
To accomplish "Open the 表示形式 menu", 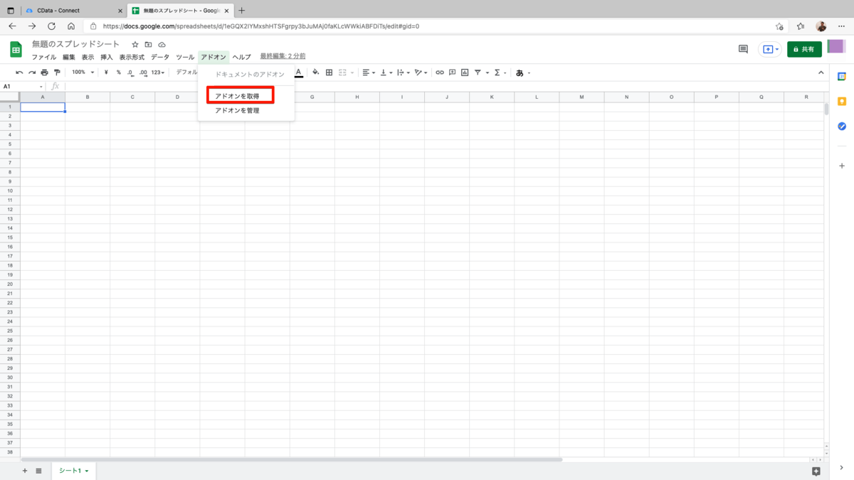I will (x=132, y=57).
